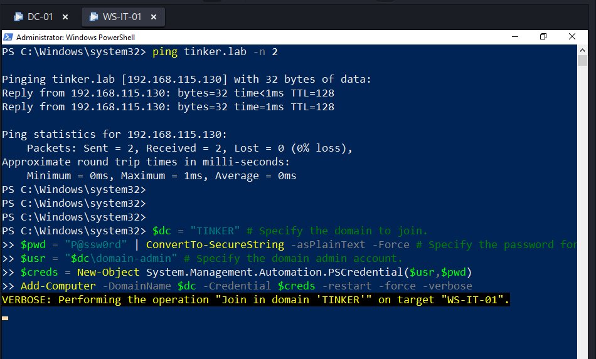Click the blinking cursor below VERBOSE line

click(x=5, y=318)
